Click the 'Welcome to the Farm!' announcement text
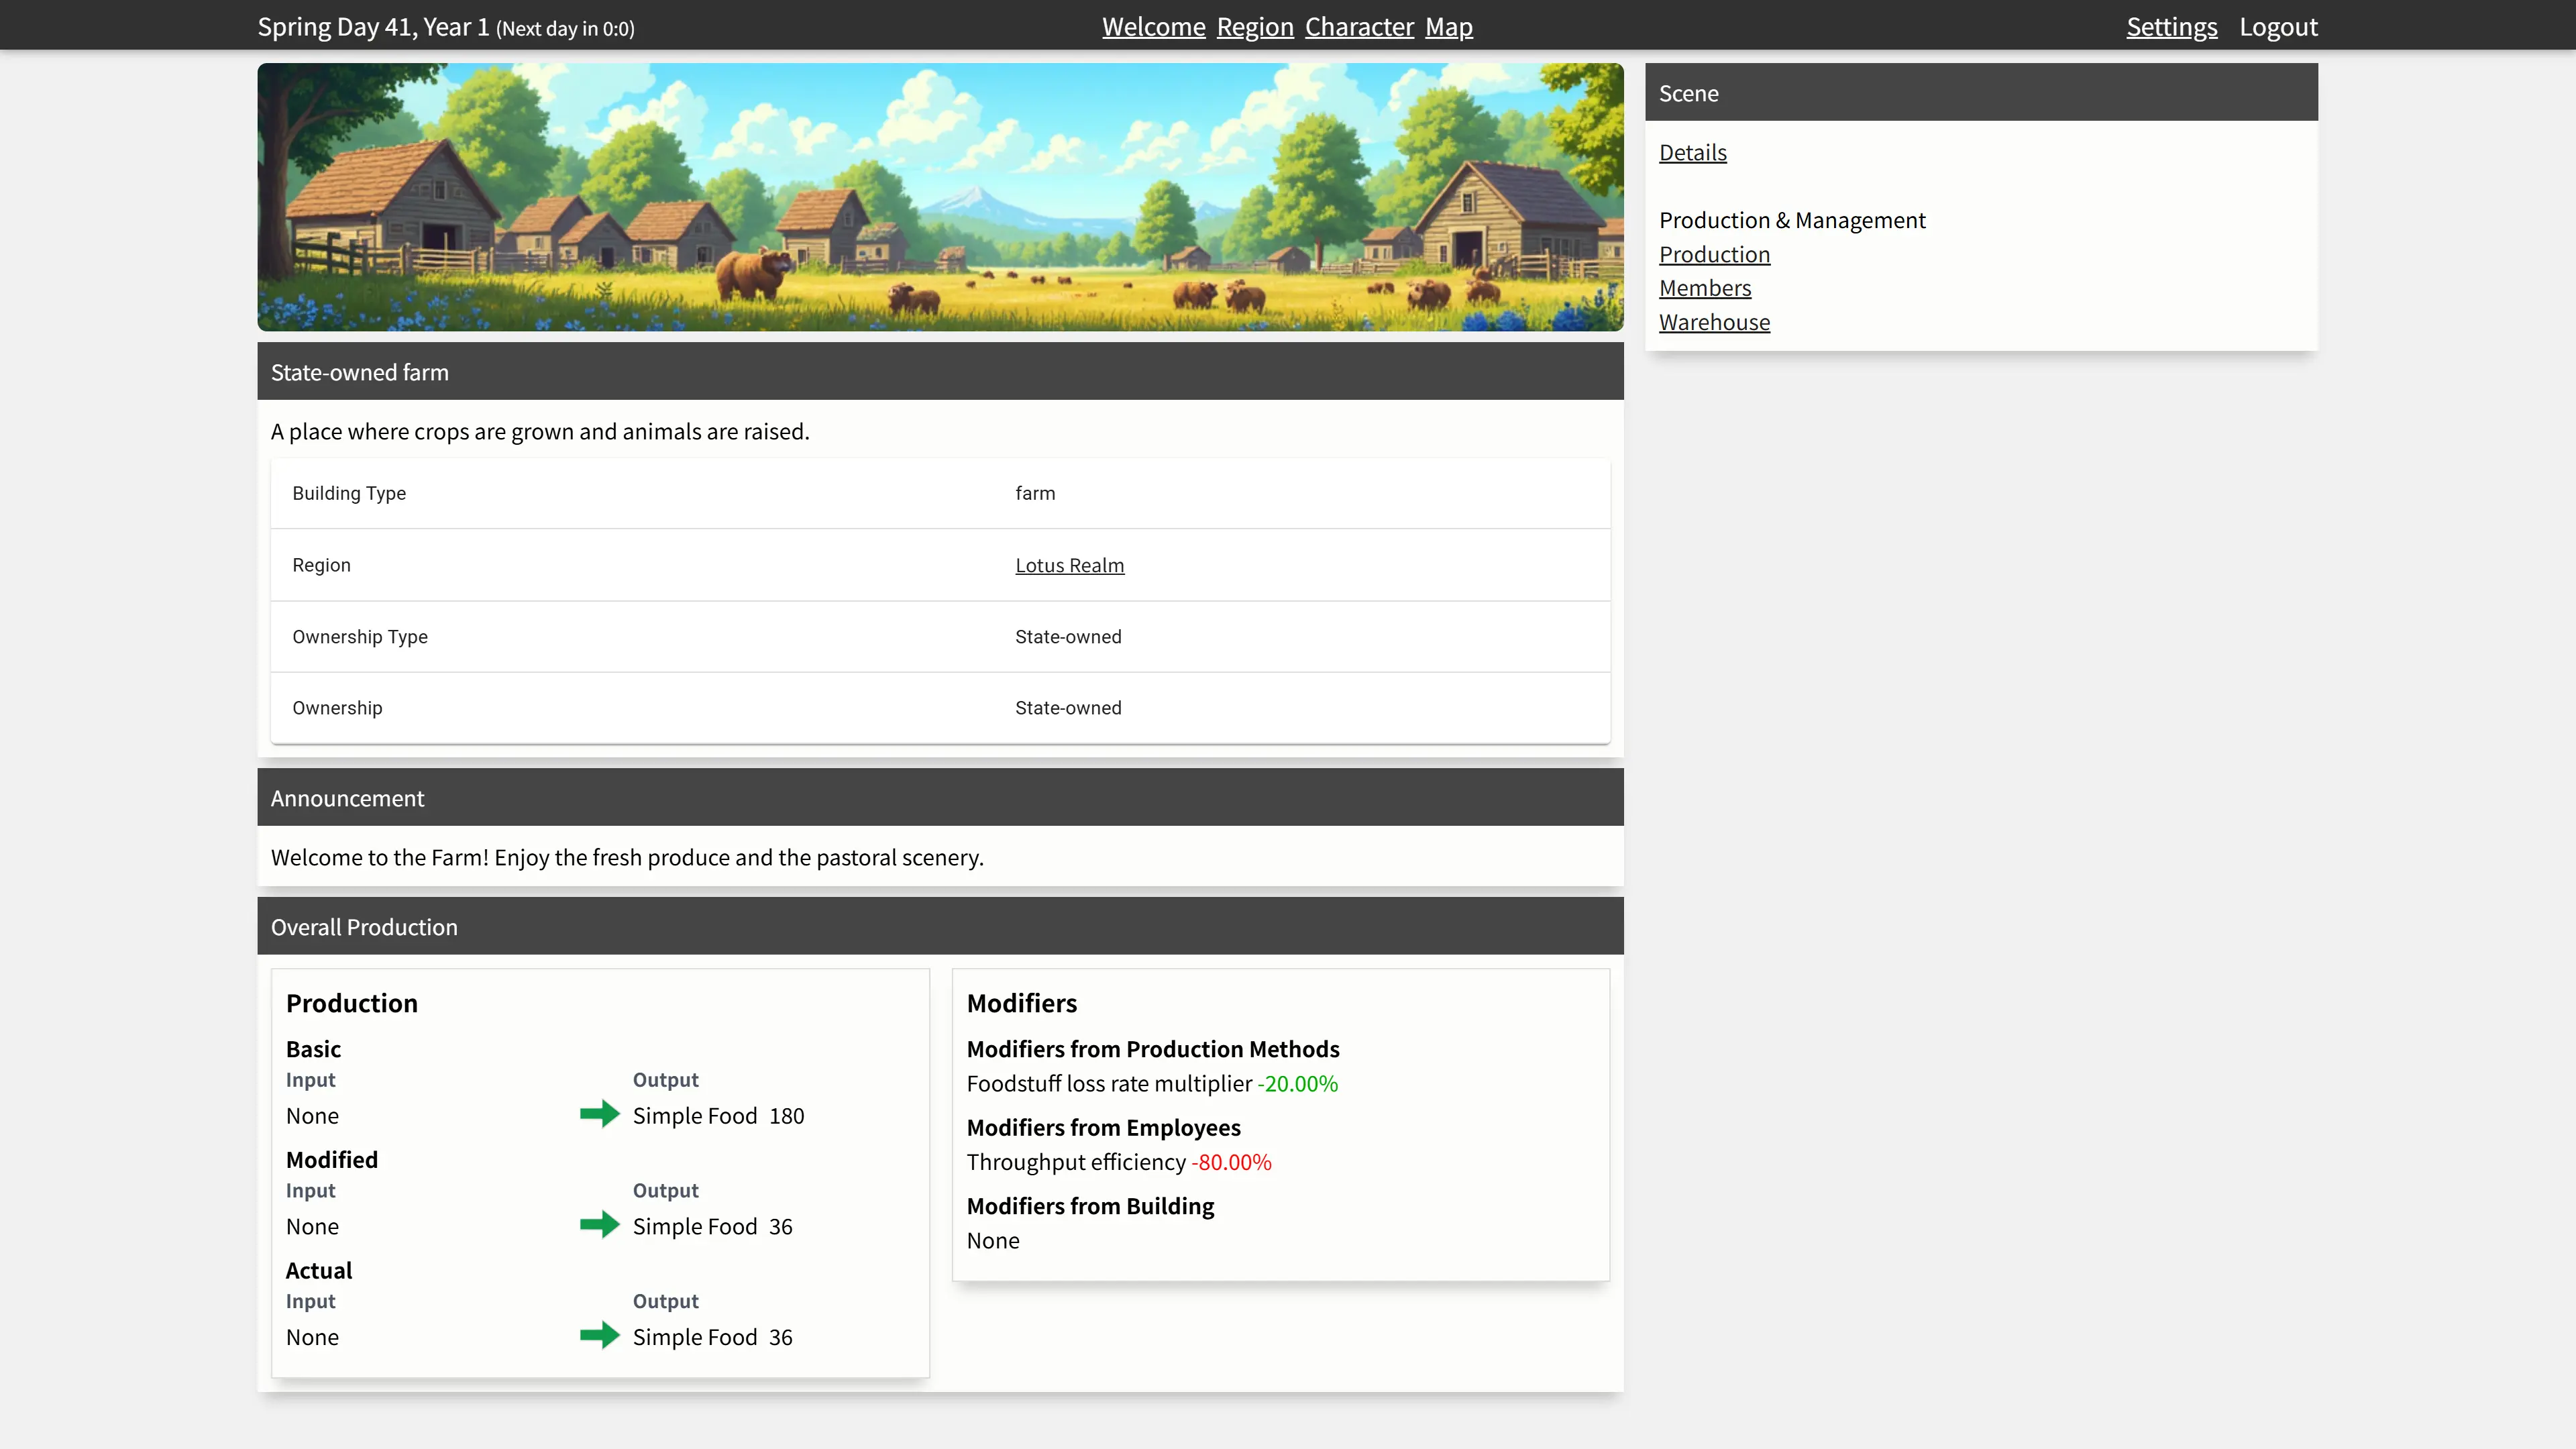This screenshot has width=2576, height=1449. tap(627, 858)
